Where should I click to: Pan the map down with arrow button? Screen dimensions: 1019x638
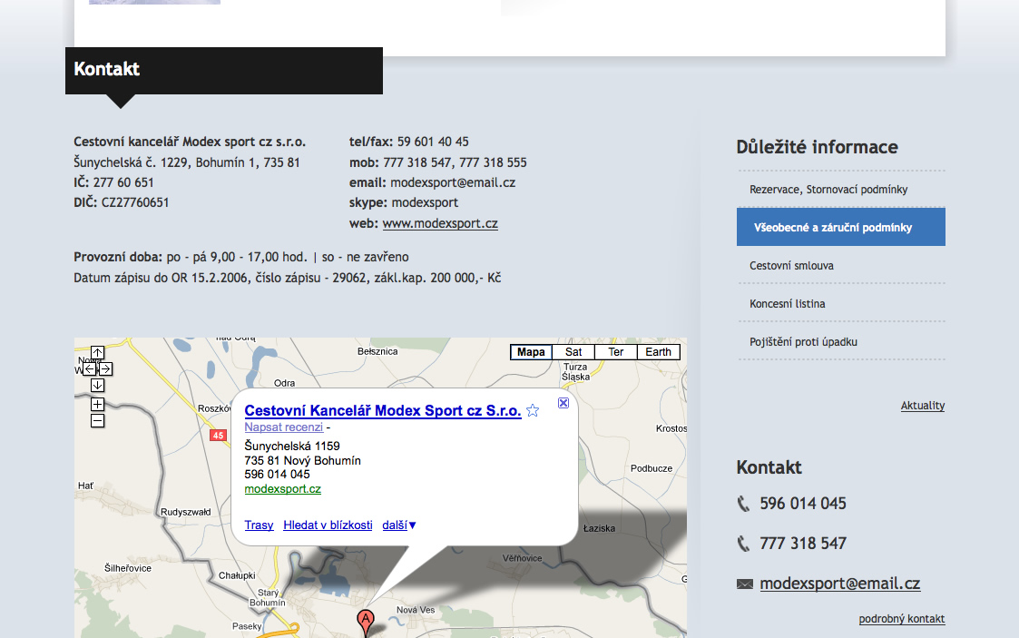(x=97, y=386)
